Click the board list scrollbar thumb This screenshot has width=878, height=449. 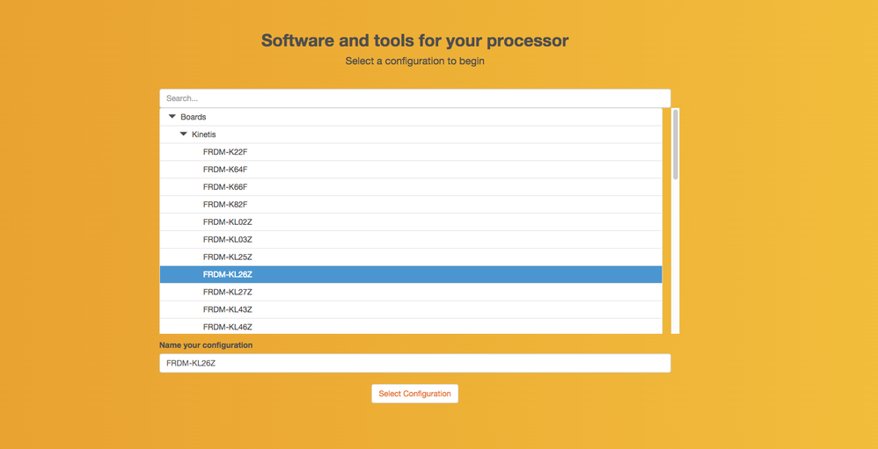pyautogui.click(x=676, y=144)
